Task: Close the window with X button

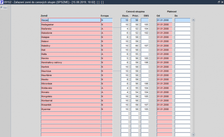Action: pyautogui.click(x=222, y=2)
